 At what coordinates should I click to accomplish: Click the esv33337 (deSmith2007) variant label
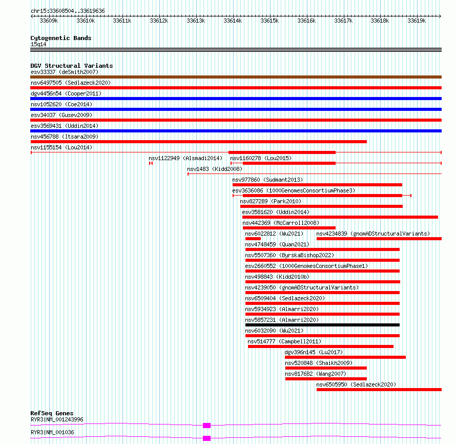tap(65, 72)
